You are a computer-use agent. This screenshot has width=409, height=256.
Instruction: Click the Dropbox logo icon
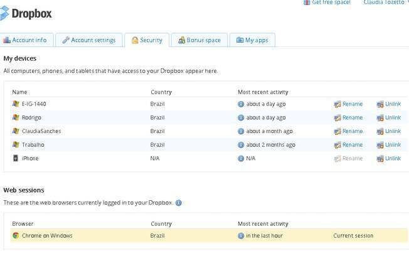(4, 13)
